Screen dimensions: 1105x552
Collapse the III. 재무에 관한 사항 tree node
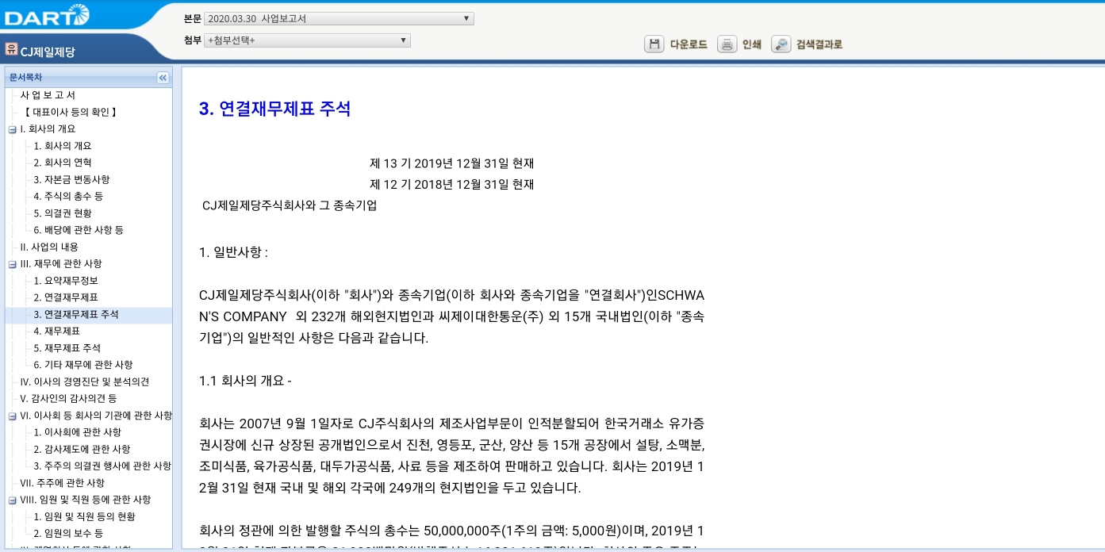point(12,264)
